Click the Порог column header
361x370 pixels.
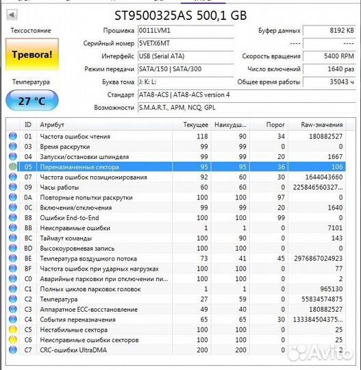269,125
